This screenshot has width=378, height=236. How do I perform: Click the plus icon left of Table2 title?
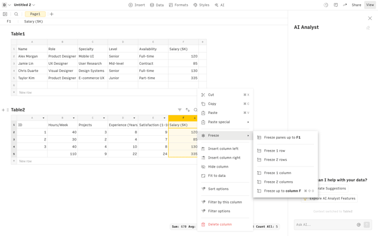coord(3,110)
